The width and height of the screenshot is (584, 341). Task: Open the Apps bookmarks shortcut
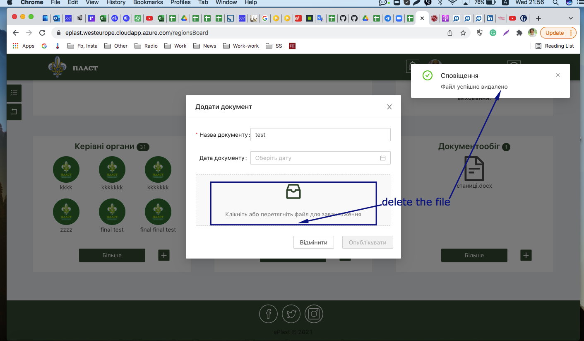pos(24,46)
